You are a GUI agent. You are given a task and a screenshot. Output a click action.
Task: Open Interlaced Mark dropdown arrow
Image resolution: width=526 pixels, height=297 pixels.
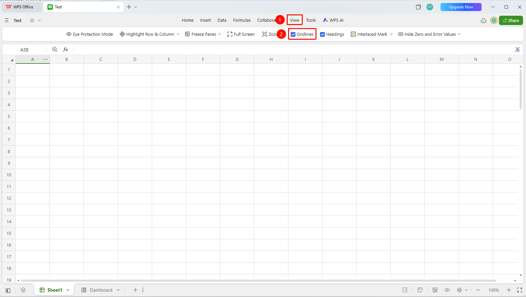click(x=391, y=34)
